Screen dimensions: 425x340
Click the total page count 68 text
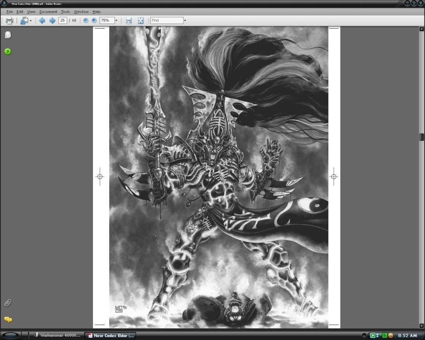[x=74, y=20]
